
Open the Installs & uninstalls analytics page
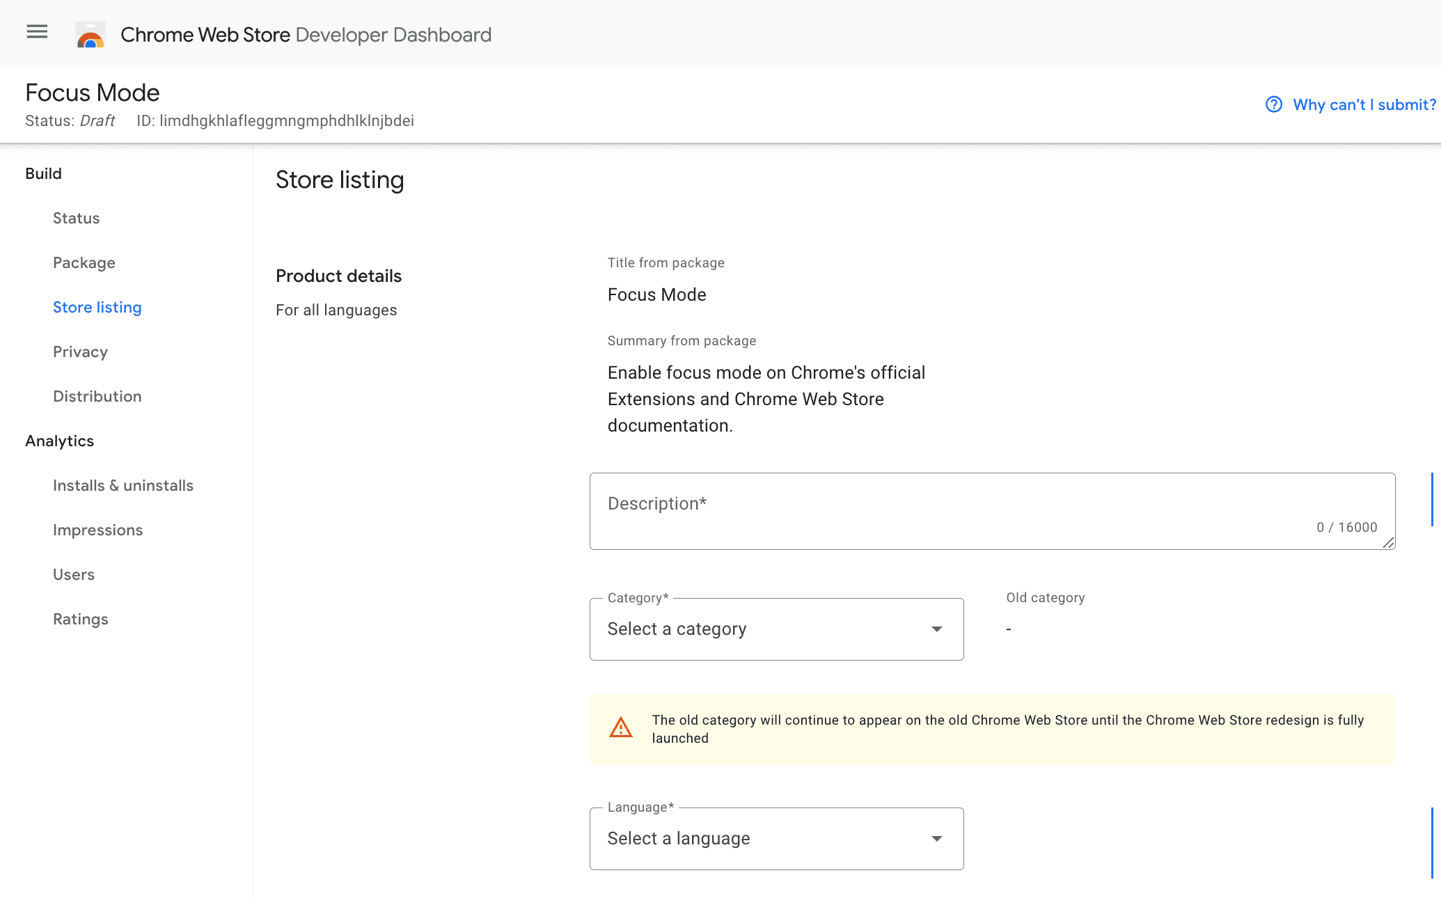coord(122,485)
